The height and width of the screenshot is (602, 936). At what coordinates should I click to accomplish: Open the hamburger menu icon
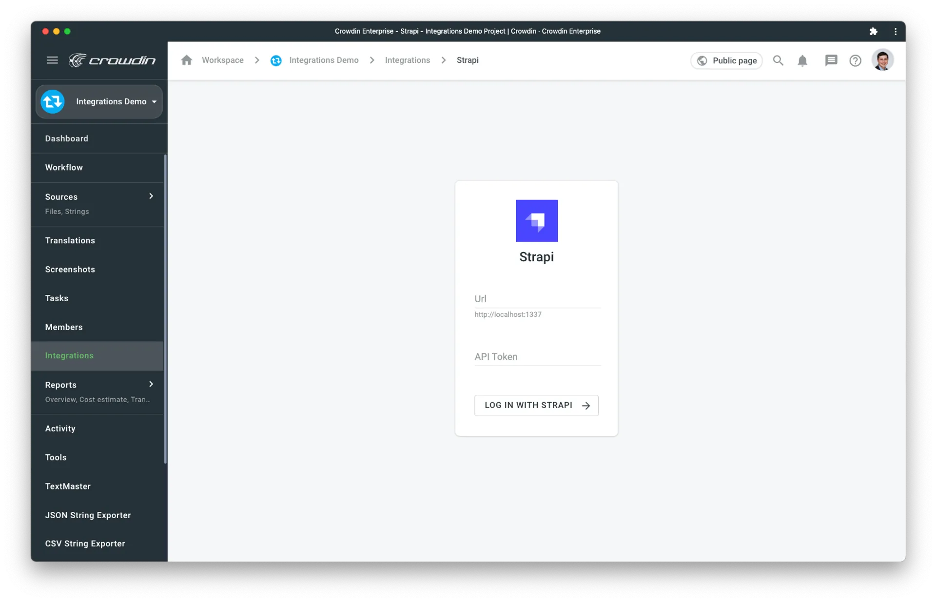(x=52, y=60)
